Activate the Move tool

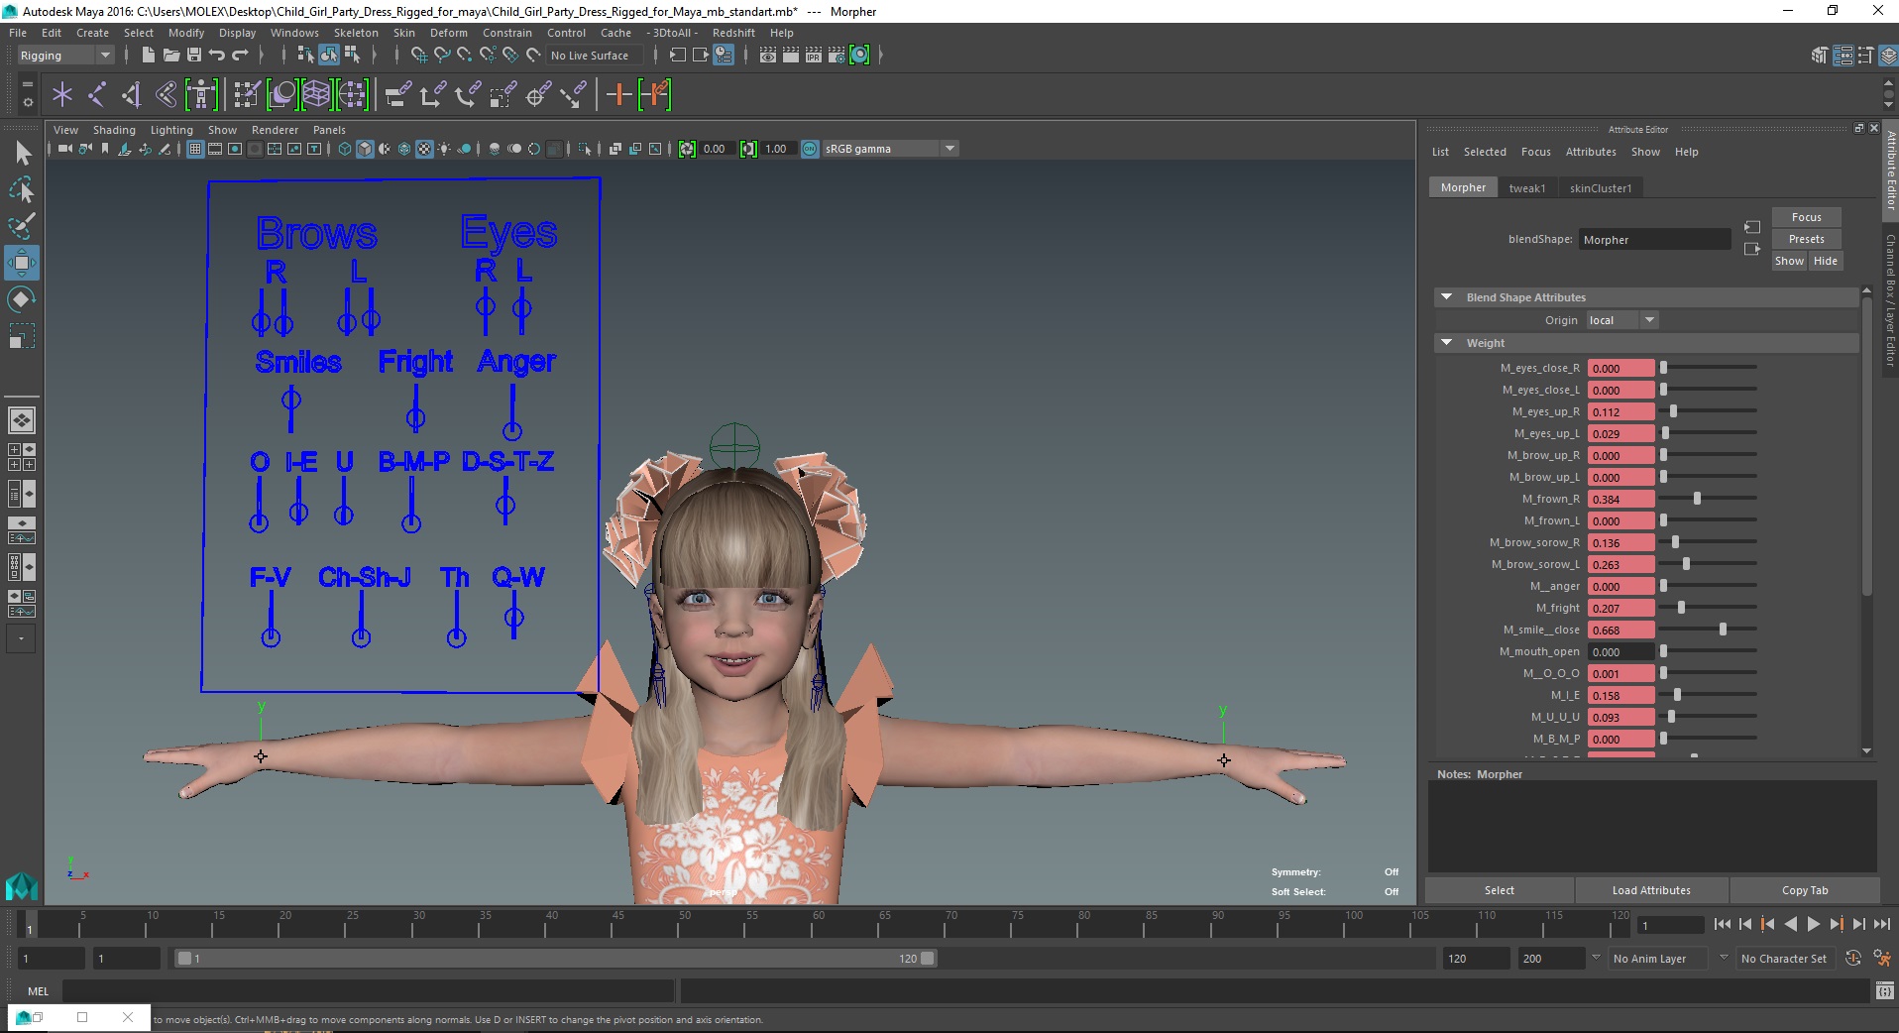coord(23,263)
